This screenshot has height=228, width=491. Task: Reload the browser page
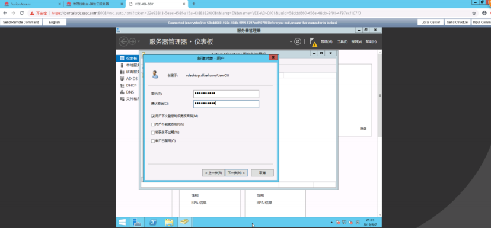pyautogui.click(x=21, y=13)
